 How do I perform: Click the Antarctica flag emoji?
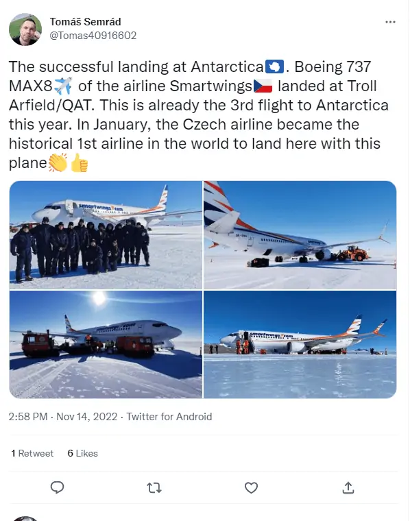(274, 66)
